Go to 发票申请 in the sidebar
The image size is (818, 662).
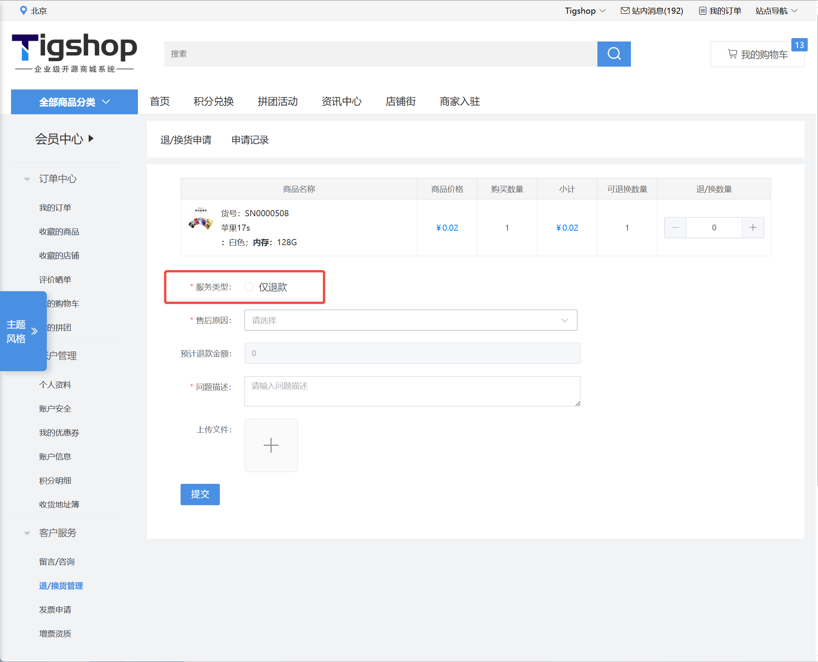click(55, 609)
